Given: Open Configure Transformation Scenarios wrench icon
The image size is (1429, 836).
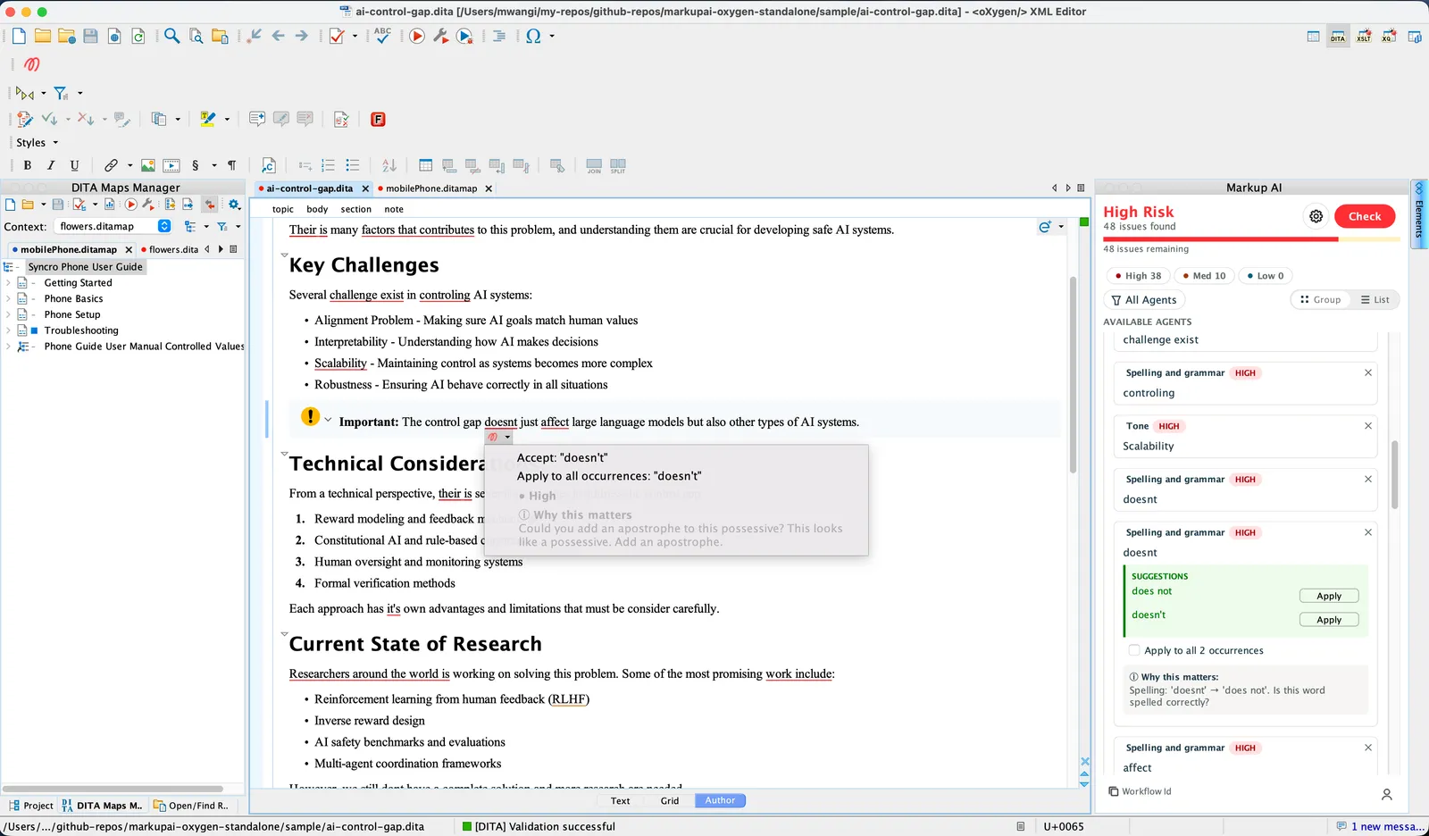Looking at the screenshot, I should (x=440, y=36).
